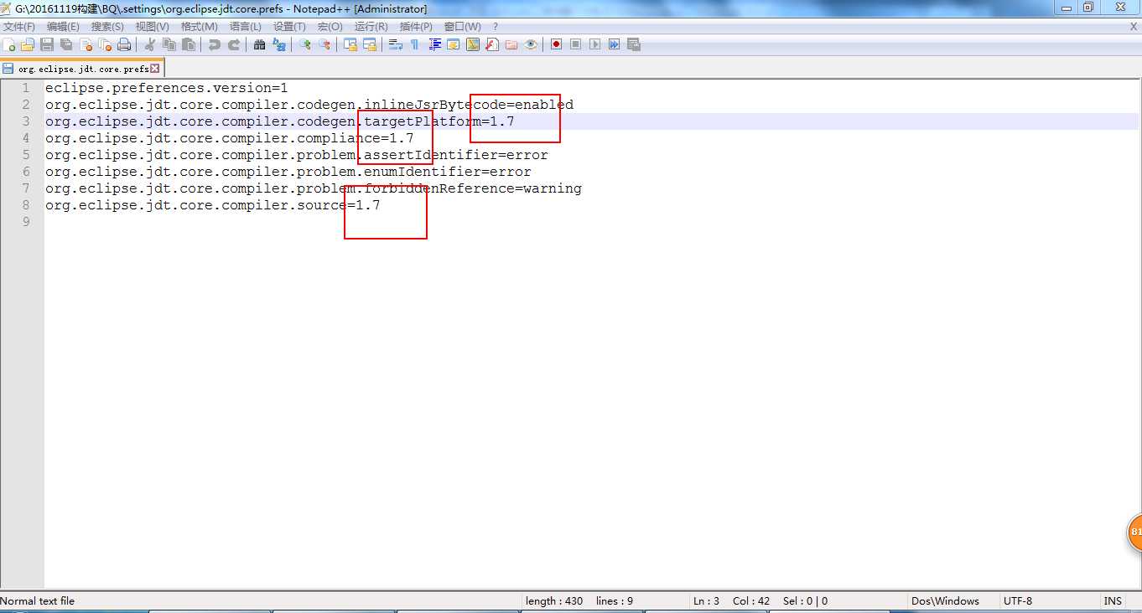1142x613 pixels.
Task: Click the enumIdentifier=error line
Action: pos(288,172)
